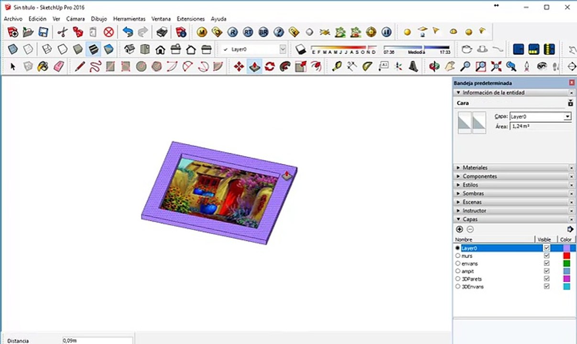577x344 pixels.
Task: Toggle shadows display icon
Action: pos(300,49)
